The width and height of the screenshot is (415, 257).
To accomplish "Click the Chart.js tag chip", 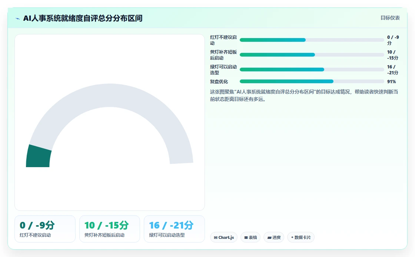I will point(224,237).
